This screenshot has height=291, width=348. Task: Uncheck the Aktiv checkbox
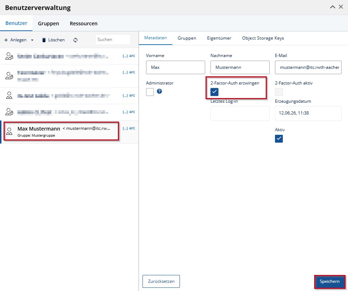pyautogui.click(x=279, y=139)
